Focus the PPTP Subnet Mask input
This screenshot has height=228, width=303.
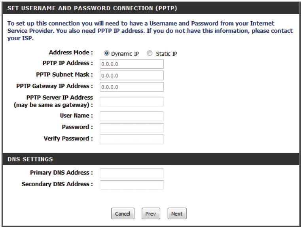[132, 75]
